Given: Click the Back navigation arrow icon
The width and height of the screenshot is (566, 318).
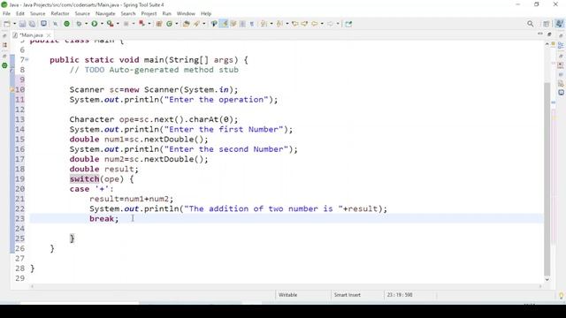Looking at the screenshot, I should point(315,24).
